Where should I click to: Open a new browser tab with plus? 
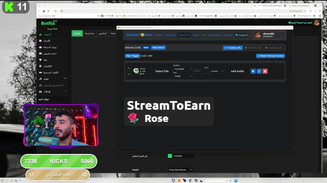[255, 6]
